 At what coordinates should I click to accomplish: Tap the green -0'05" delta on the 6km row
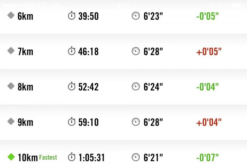207,16
